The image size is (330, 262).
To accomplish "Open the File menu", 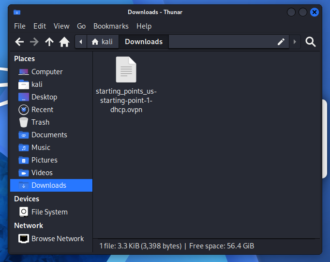I will (x=20, y=26).
